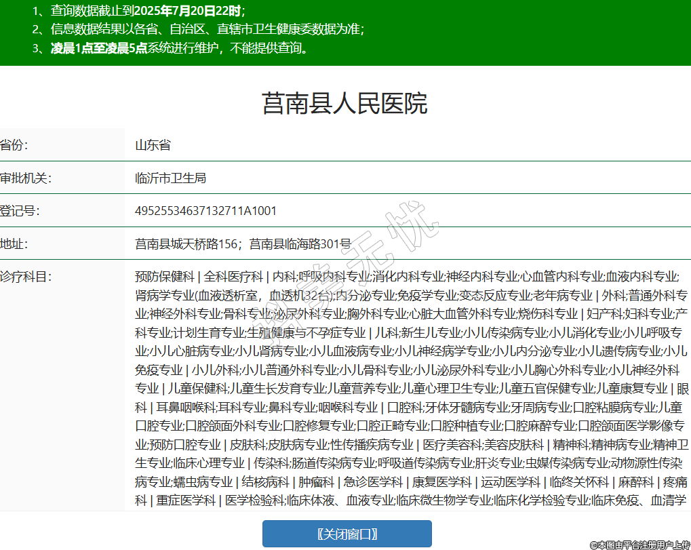Click the 关闭窗口 button
The image size is (691, 550).
click(347, 534)
